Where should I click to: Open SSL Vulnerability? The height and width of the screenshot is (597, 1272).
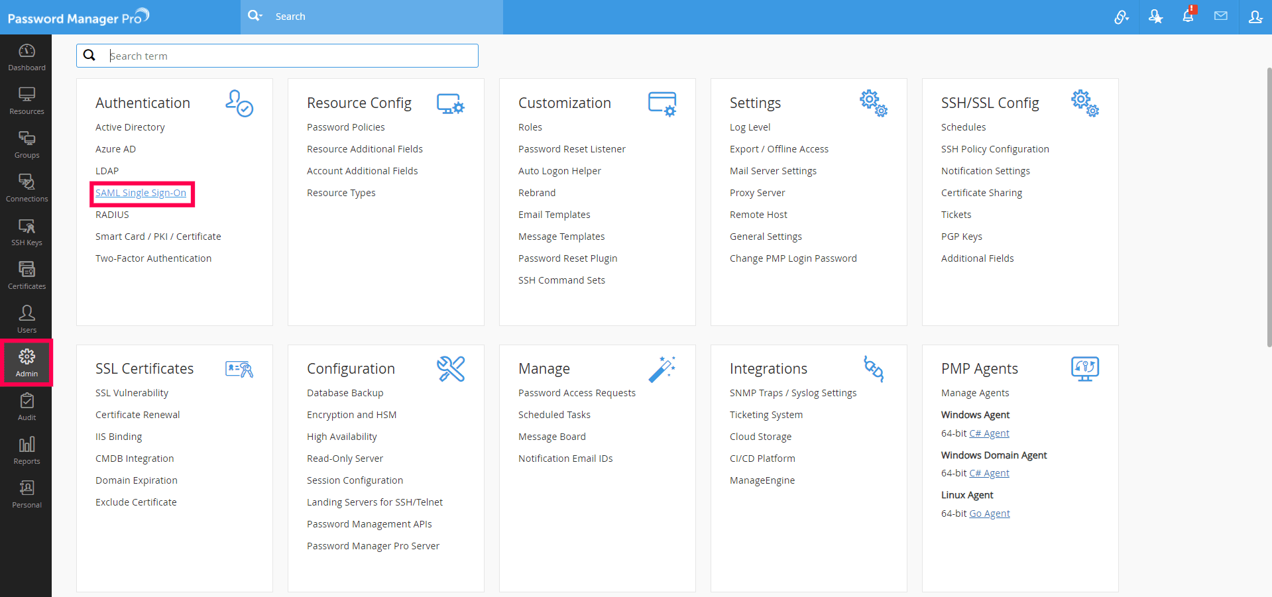tap(132, 393)
